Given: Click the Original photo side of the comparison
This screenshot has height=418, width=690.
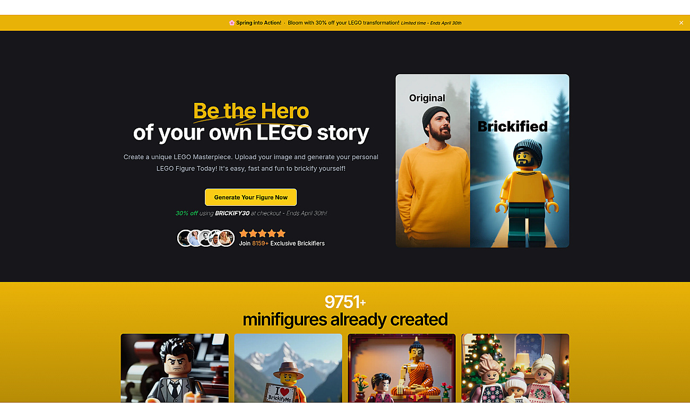Looking at the screenshot, I should click(433, 161).
